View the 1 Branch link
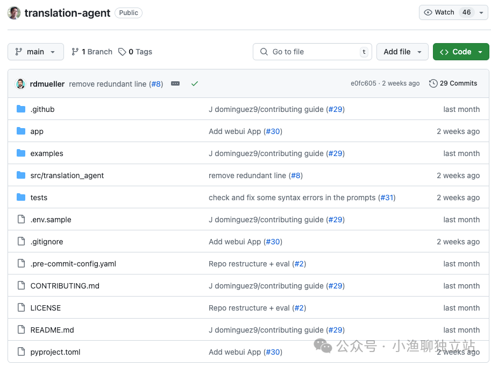 coord(92,52)
